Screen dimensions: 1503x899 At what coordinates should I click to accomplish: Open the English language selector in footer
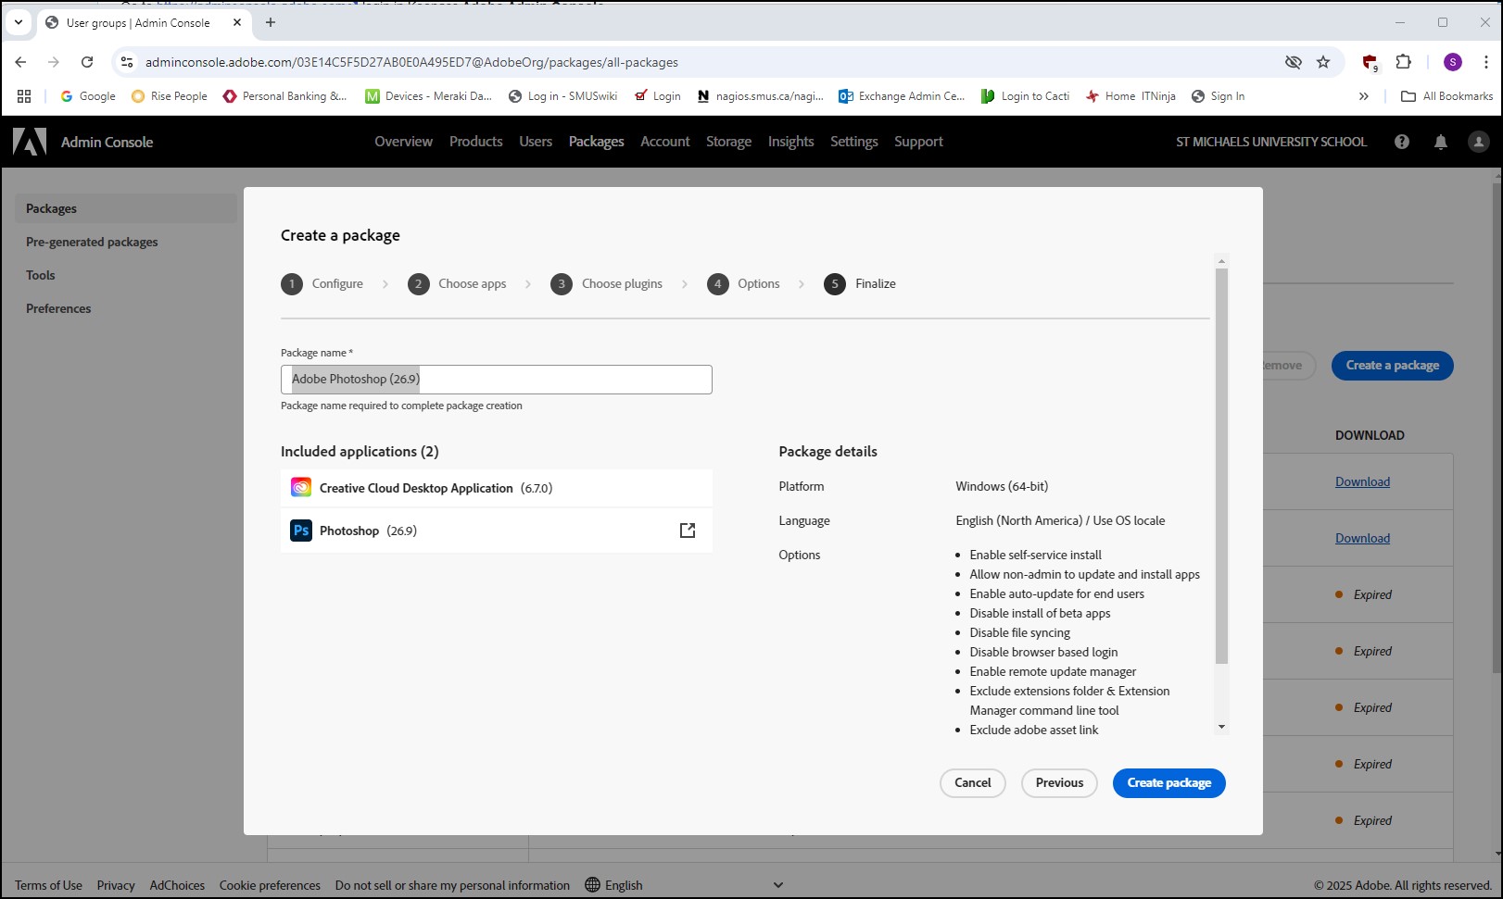614,885
